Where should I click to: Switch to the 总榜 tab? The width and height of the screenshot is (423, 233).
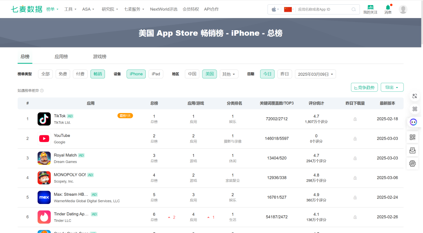point(25,57)
